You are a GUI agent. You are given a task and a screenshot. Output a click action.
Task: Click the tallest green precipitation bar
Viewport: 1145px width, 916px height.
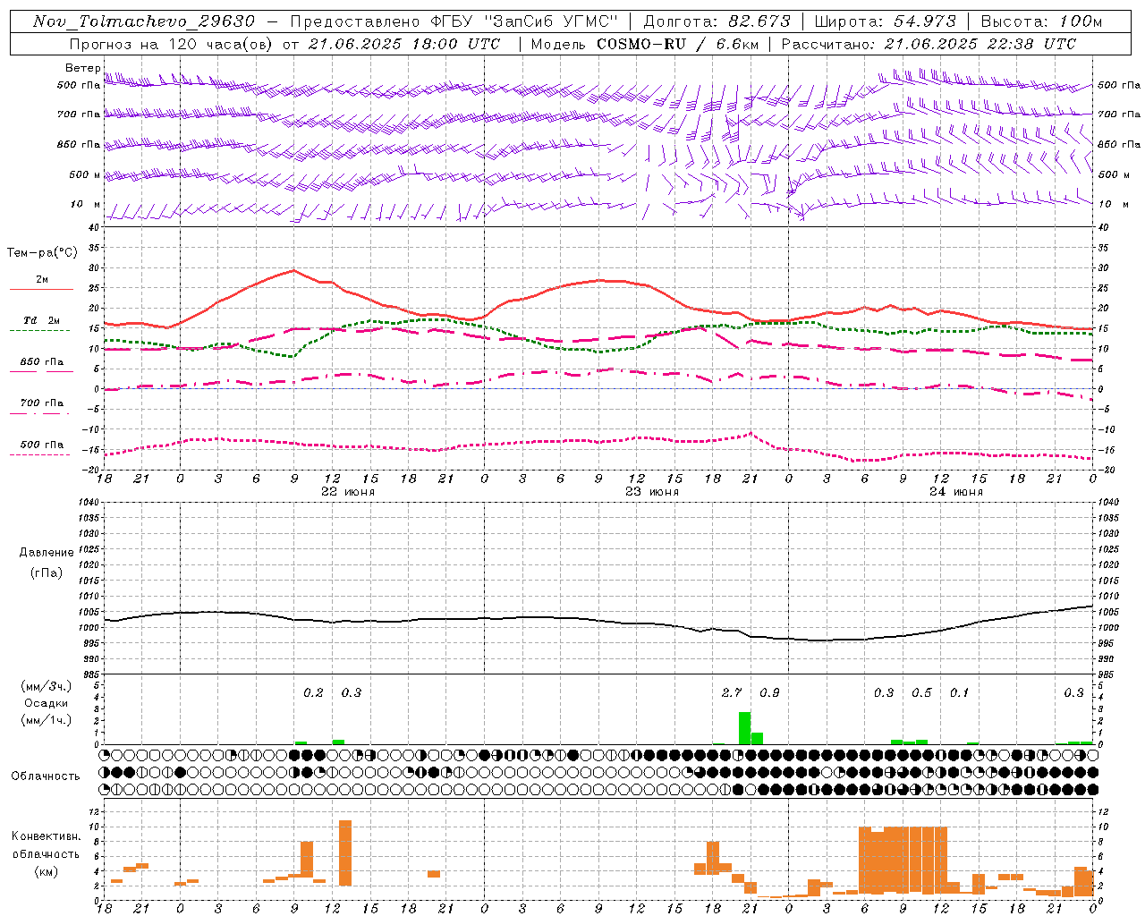tap(744, 728)
